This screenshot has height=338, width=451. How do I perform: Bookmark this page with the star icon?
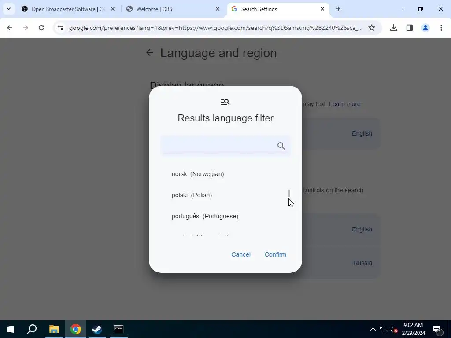[372, 28]
